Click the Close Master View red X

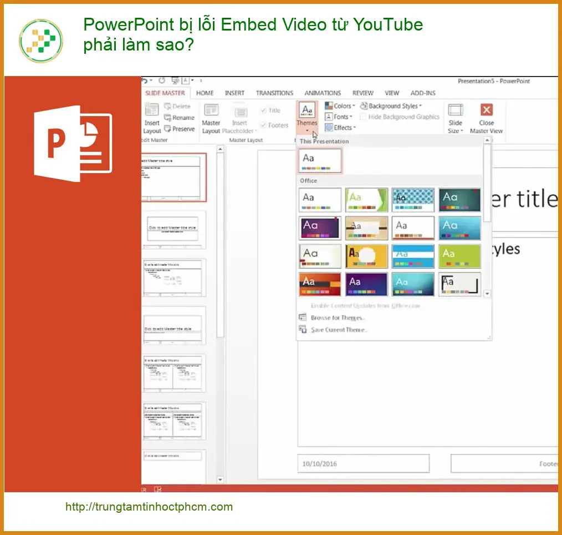[x=487, y=109]
